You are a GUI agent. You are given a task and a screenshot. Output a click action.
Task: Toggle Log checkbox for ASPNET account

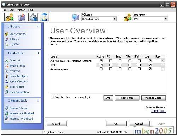[x=150, y=61]
